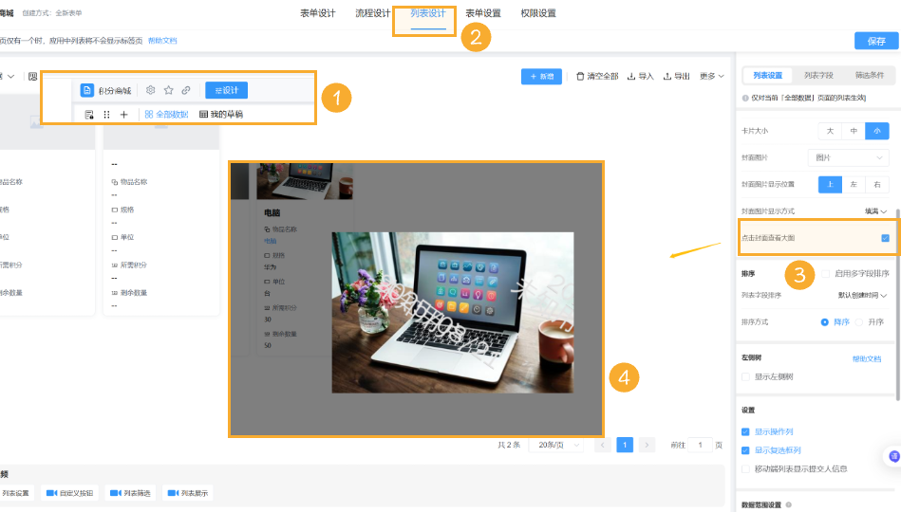Click the chain link icon beside 积分商城
The height and width of the screenshot is (512, 901).
click(x=186, y=90)
